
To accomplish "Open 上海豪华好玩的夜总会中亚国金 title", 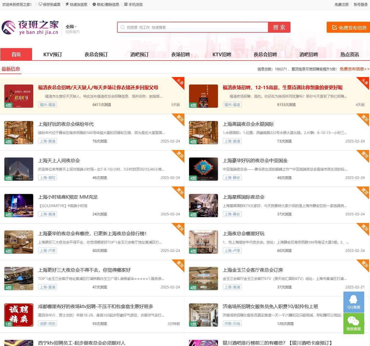I will point(255,160).
